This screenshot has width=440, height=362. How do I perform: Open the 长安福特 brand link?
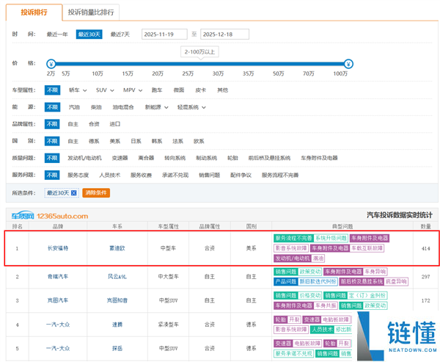click(58, 249)
